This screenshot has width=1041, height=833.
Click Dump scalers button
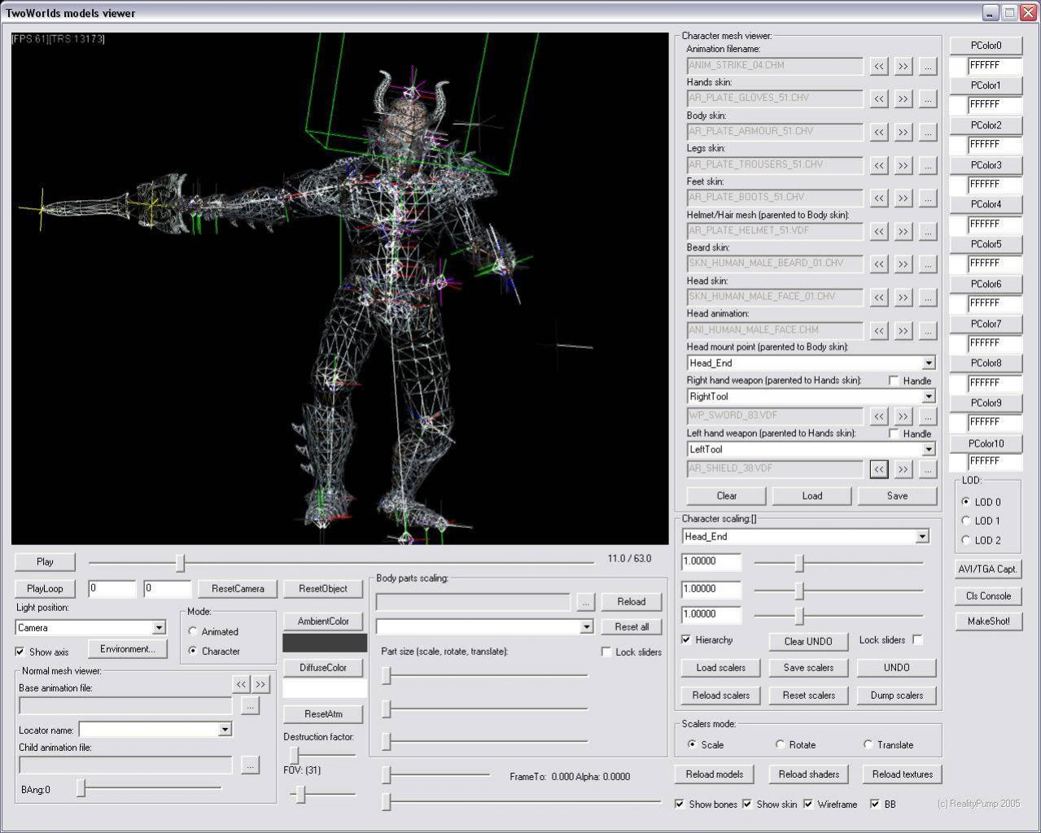pyautogui.click(x=896, y=695)
